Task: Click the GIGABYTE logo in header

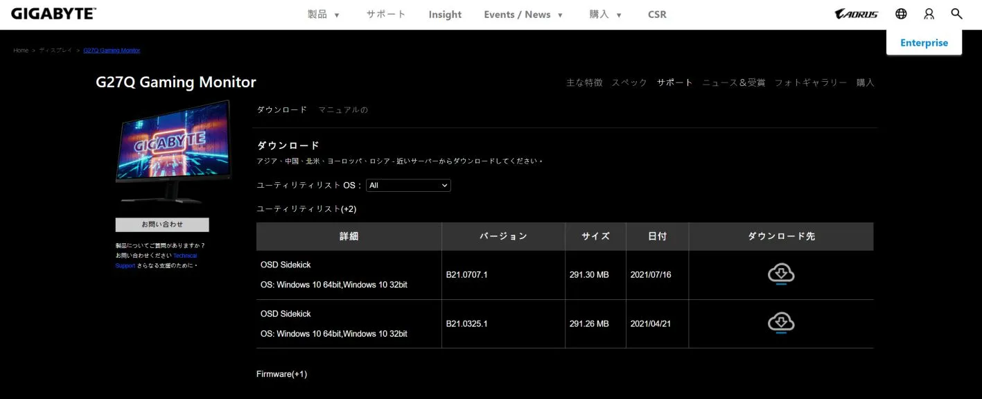Action: (x=53, y=14)
